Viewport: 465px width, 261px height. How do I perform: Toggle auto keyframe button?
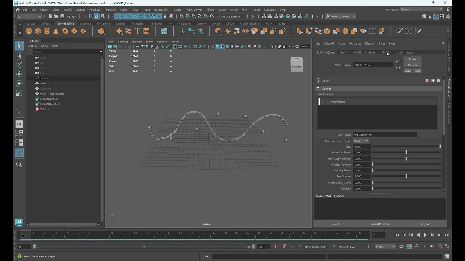click(x=440, y=246)
